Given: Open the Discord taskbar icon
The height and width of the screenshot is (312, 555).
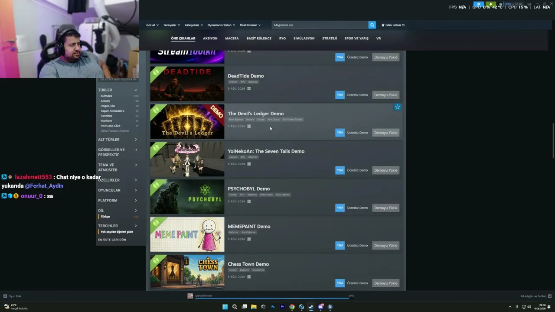Looking at the screenshot, I should click(320, 307).
